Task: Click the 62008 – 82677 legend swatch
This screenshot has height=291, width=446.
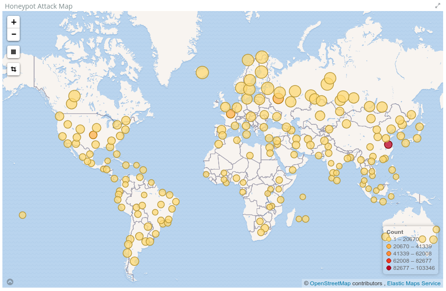Action: click(389, 261)
